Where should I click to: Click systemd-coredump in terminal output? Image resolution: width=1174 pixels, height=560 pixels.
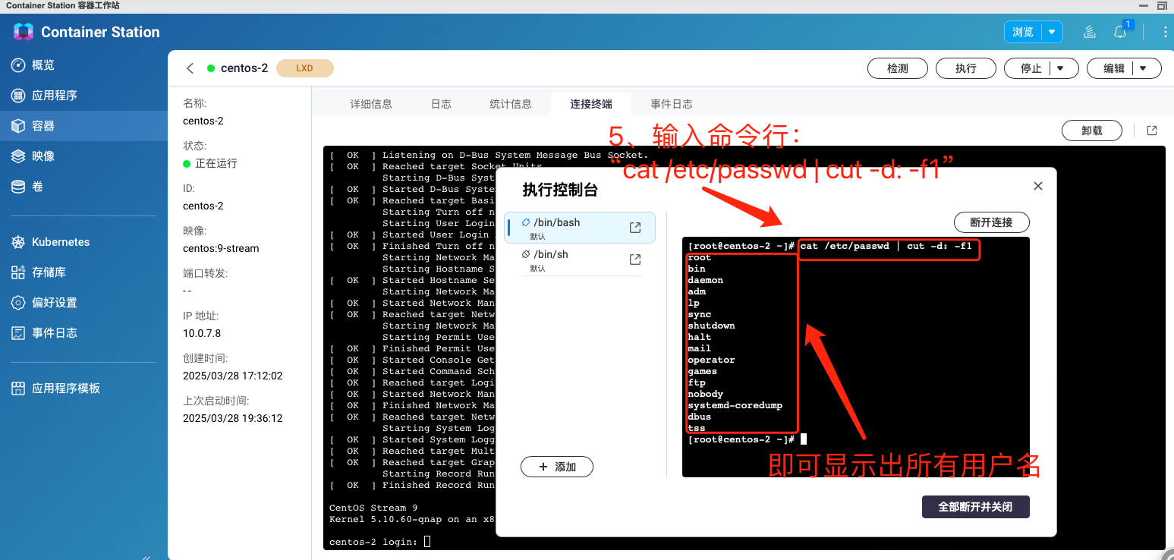click(x=735, y=405)
